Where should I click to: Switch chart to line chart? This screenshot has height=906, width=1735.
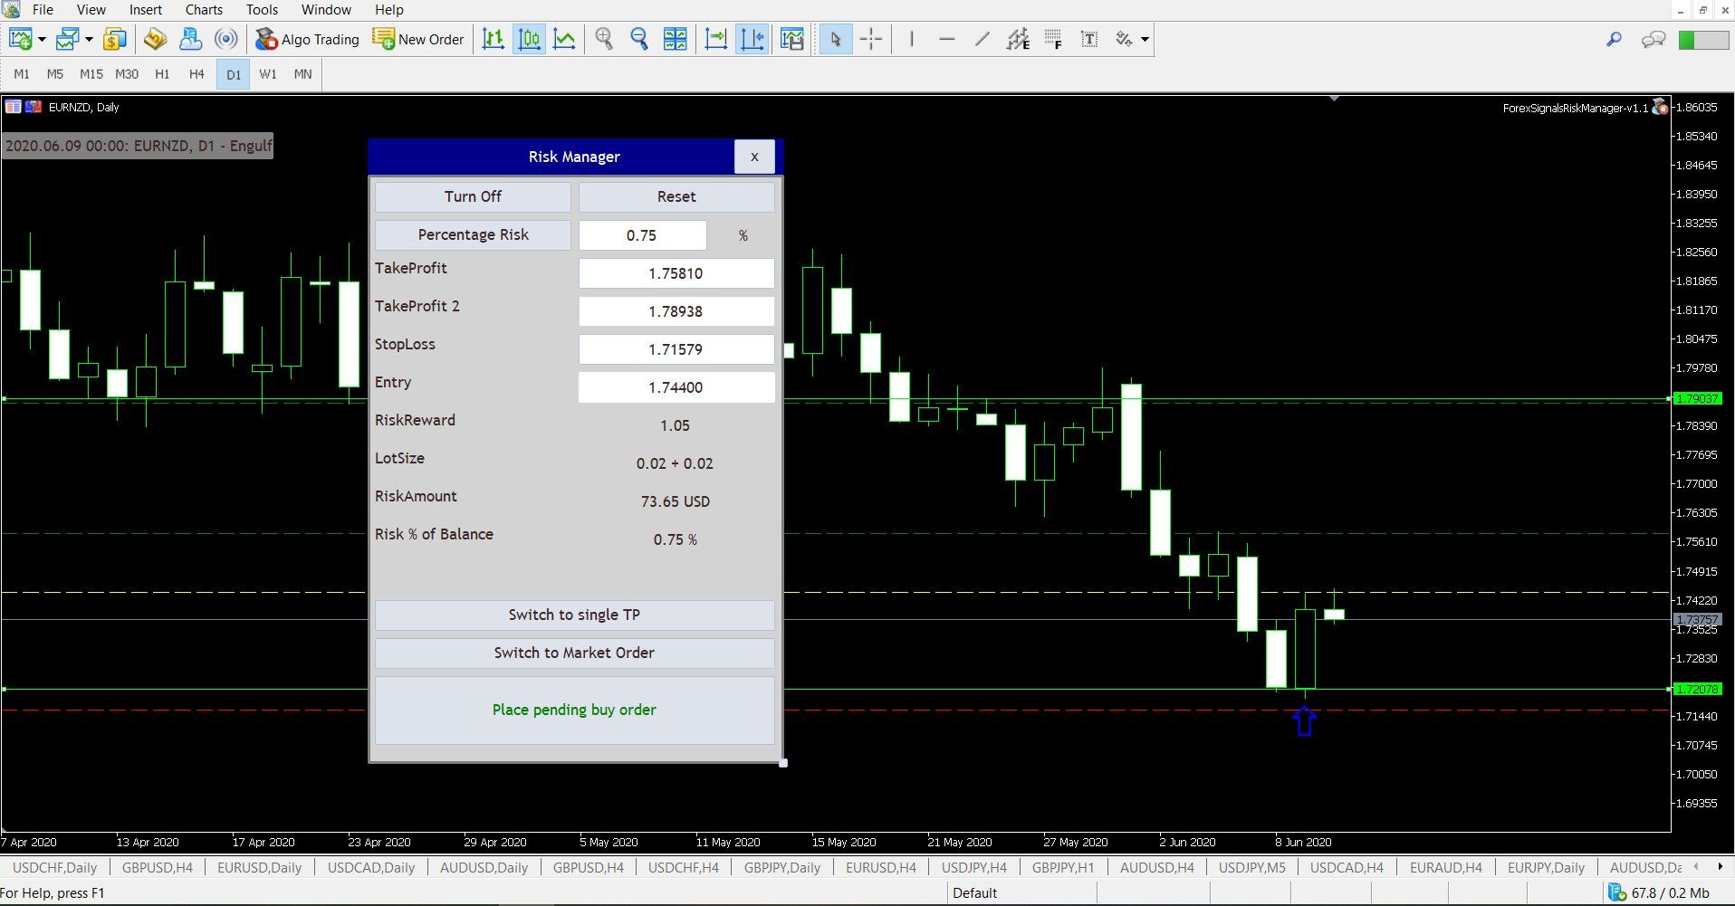pyautogui.click(x=564, y=39)
